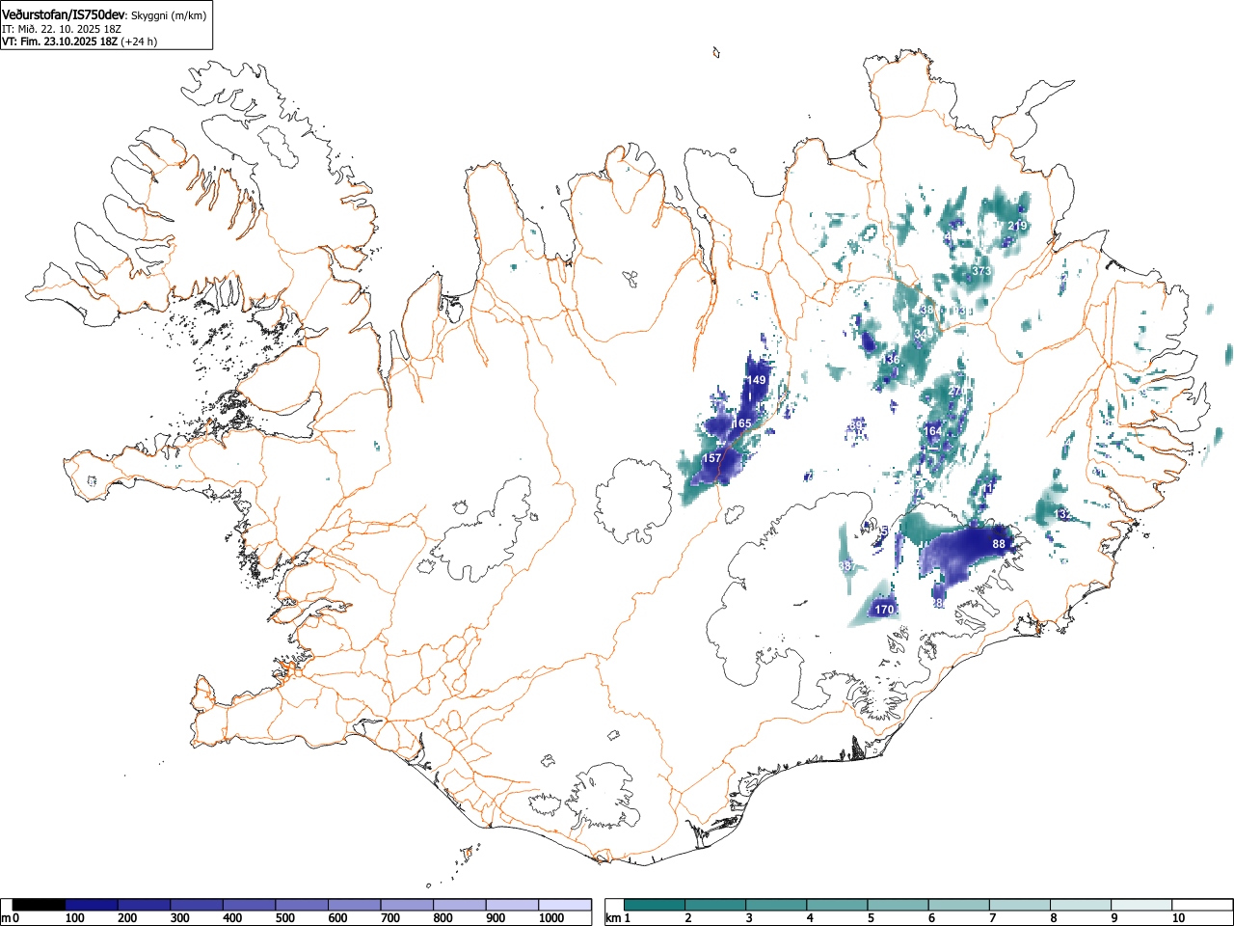Select the initial time line IT: Mið. 22. 10. 2025 18Z
The height and width of the screenshot is (926, 1234).
tap(62, 28)
